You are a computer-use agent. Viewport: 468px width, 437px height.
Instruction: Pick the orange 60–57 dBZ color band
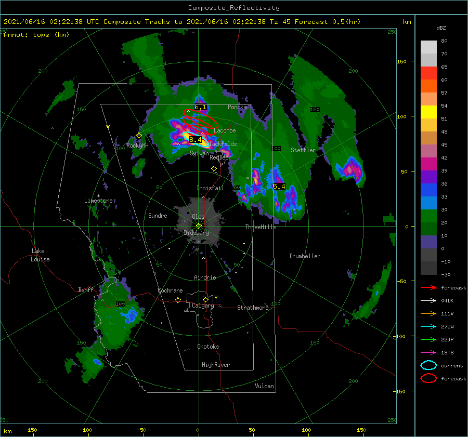[428, 86]
